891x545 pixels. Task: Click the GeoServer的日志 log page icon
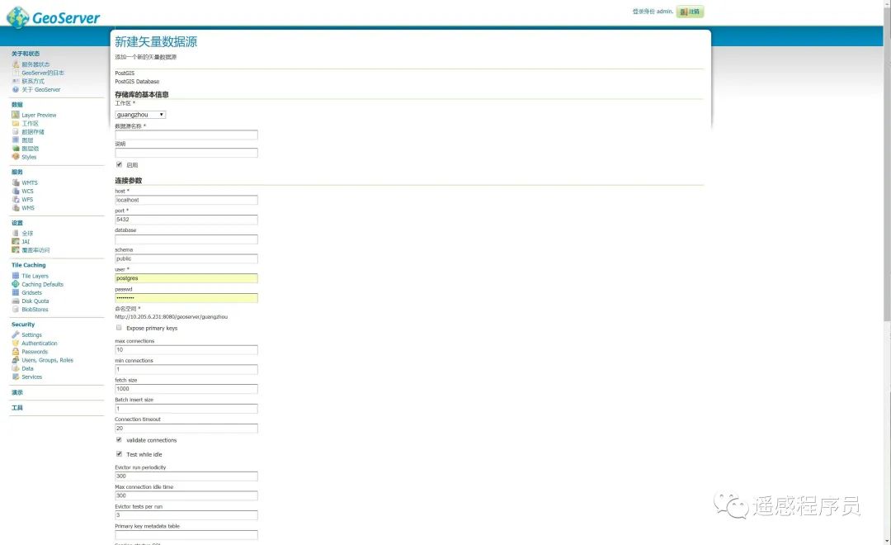click(x=16, y=73)
